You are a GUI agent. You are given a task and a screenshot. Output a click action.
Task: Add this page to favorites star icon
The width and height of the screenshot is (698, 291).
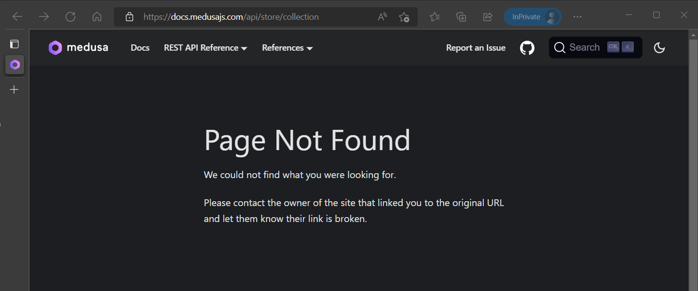pyautogui.click(x=404, y=17)
